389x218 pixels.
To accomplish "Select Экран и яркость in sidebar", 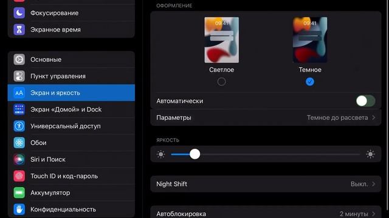I will [x=72, y=93].
